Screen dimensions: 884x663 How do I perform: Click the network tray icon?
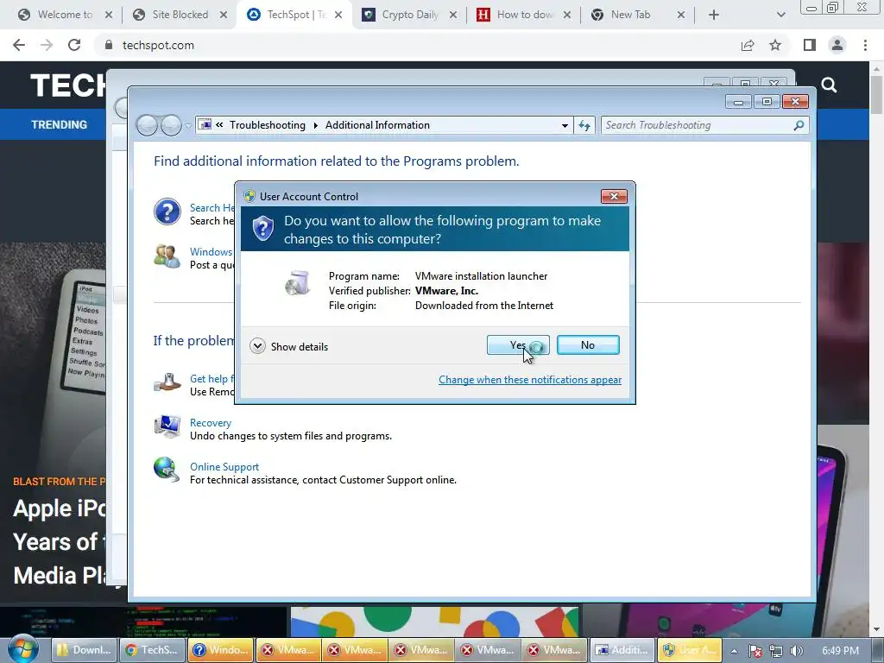[776, 651]
